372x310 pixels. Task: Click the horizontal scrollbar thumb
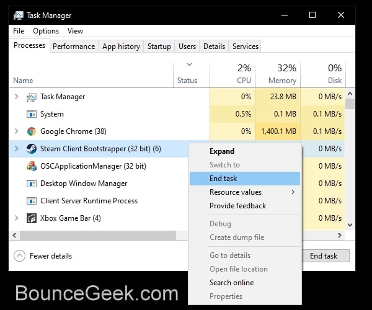pos(98,235)
